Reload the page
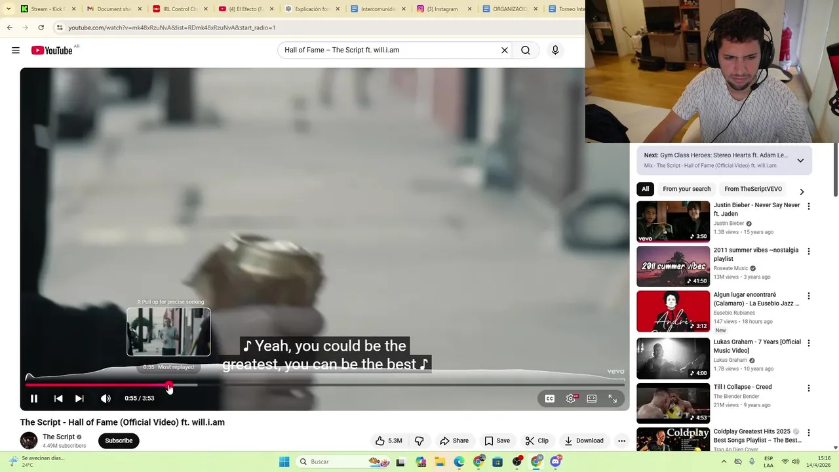 41,28
